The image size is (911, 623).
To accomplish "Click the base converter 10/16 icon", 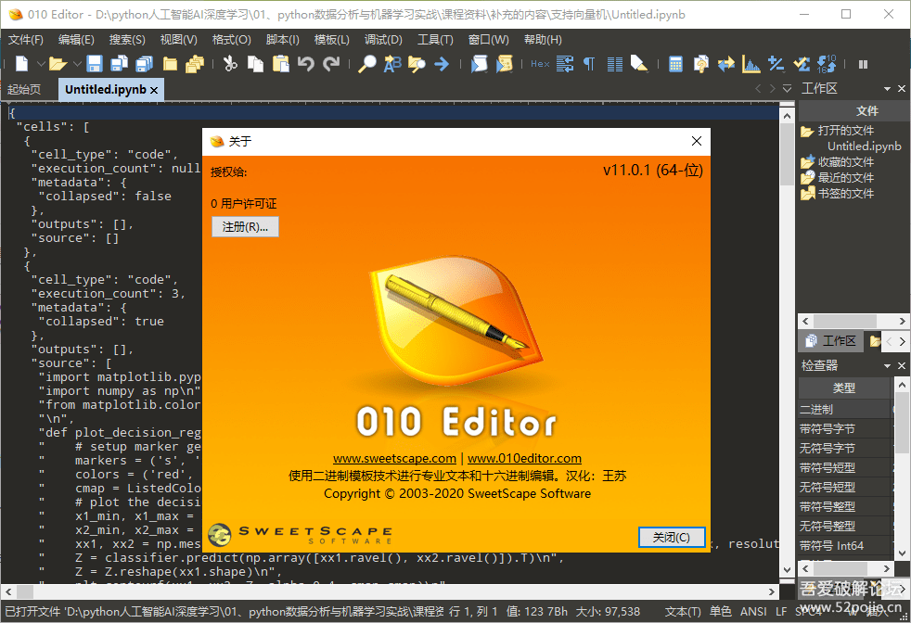I will click(x=827, y=63).
